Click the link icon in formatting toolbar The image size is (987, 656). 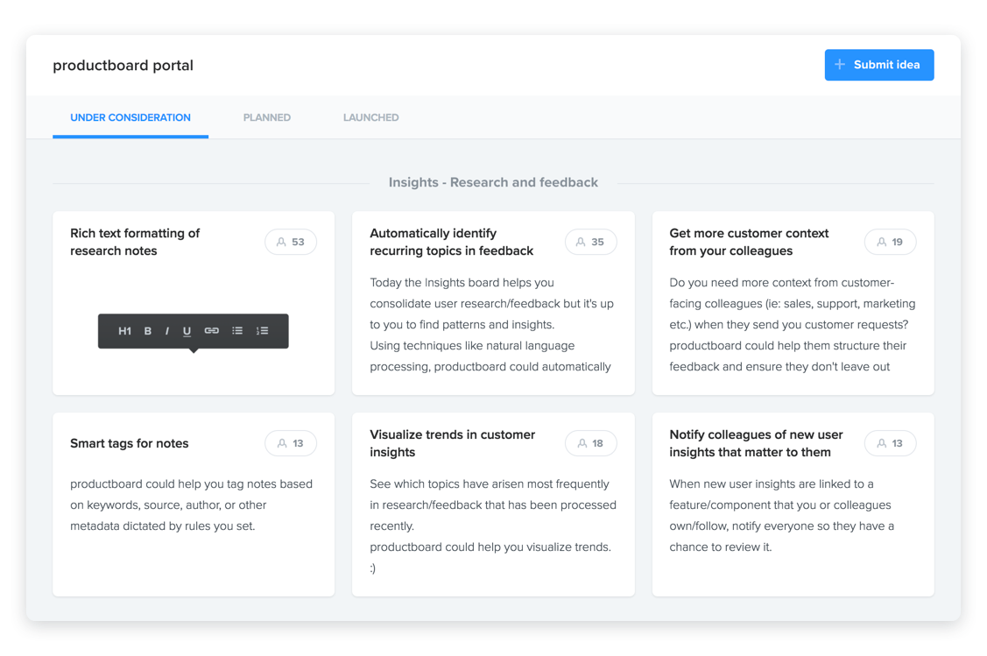coord(212,330)
